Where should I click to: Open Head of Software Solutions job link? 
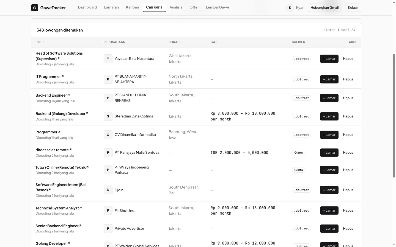pyautogui.click(x=59, y=56)
